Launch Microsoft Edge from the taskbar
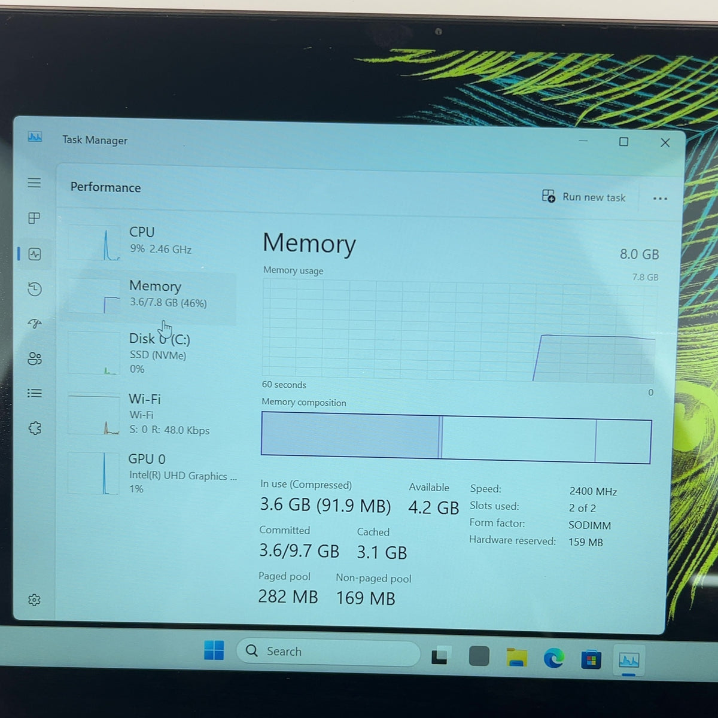718x718 pixels. (x=553, y=659)
